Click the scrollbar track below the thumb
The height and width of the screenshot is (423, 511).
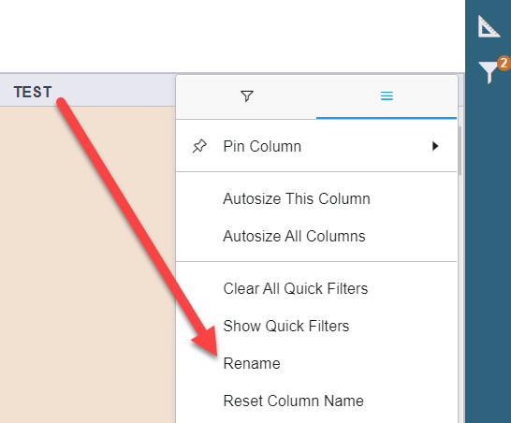(x=460, y=299)
